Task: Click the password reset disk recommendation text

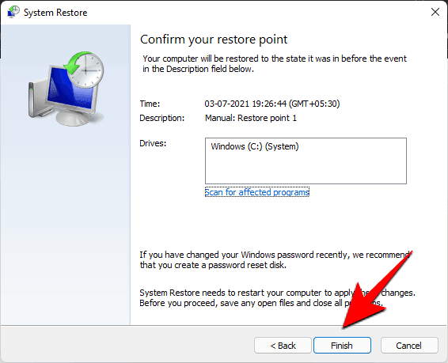Action: point(275,259)
